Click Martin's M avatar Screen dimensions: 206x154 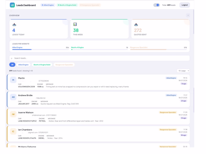click(13, 80)
